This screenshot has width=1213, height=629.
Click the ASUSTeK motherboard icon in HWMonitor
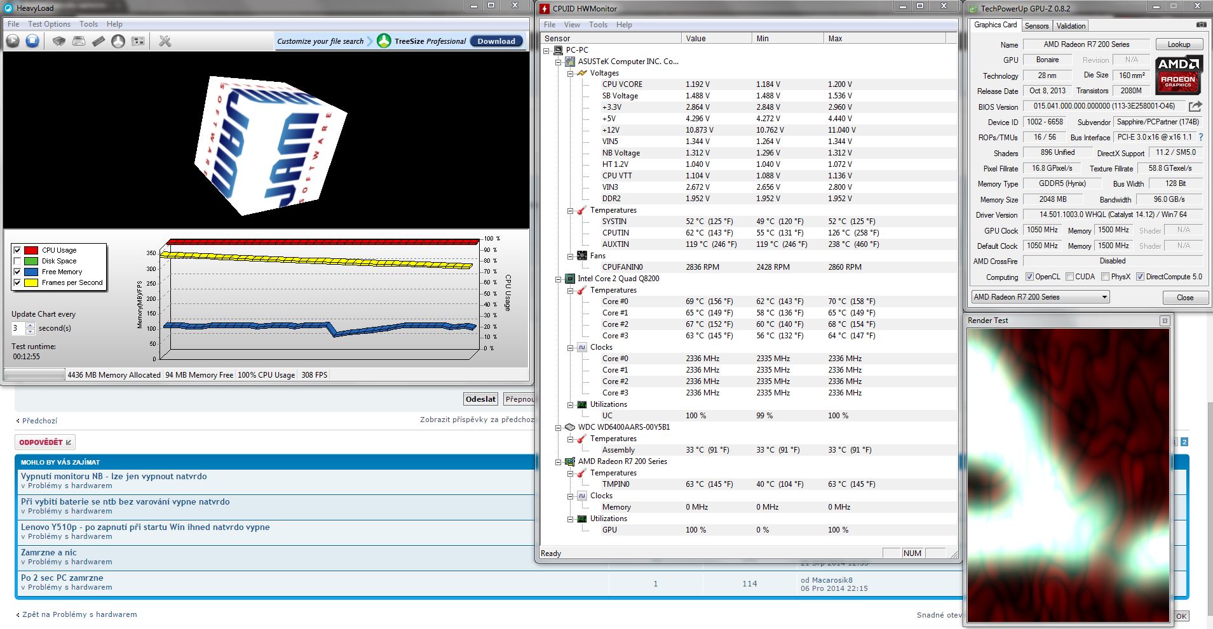click(570, 62)
